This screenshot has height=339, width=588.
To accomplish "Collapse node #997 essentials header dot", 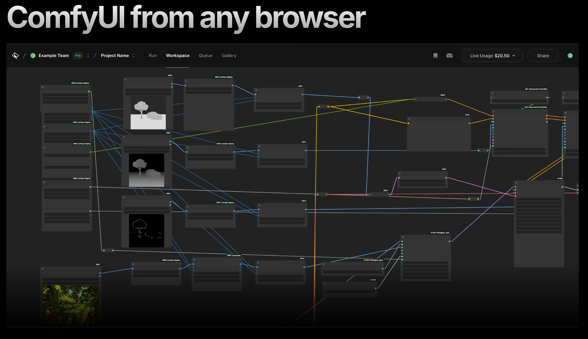I will (194, 260).
